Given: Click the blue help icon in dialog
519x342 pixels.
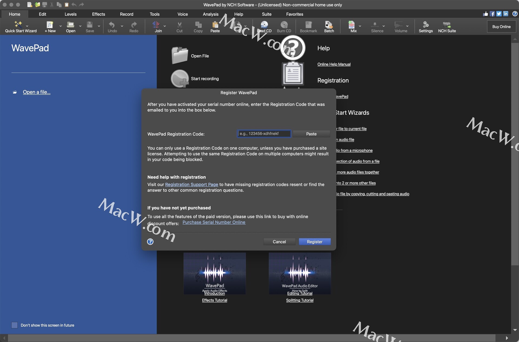Looking at the screenshot, I should [x=150, y=242].
